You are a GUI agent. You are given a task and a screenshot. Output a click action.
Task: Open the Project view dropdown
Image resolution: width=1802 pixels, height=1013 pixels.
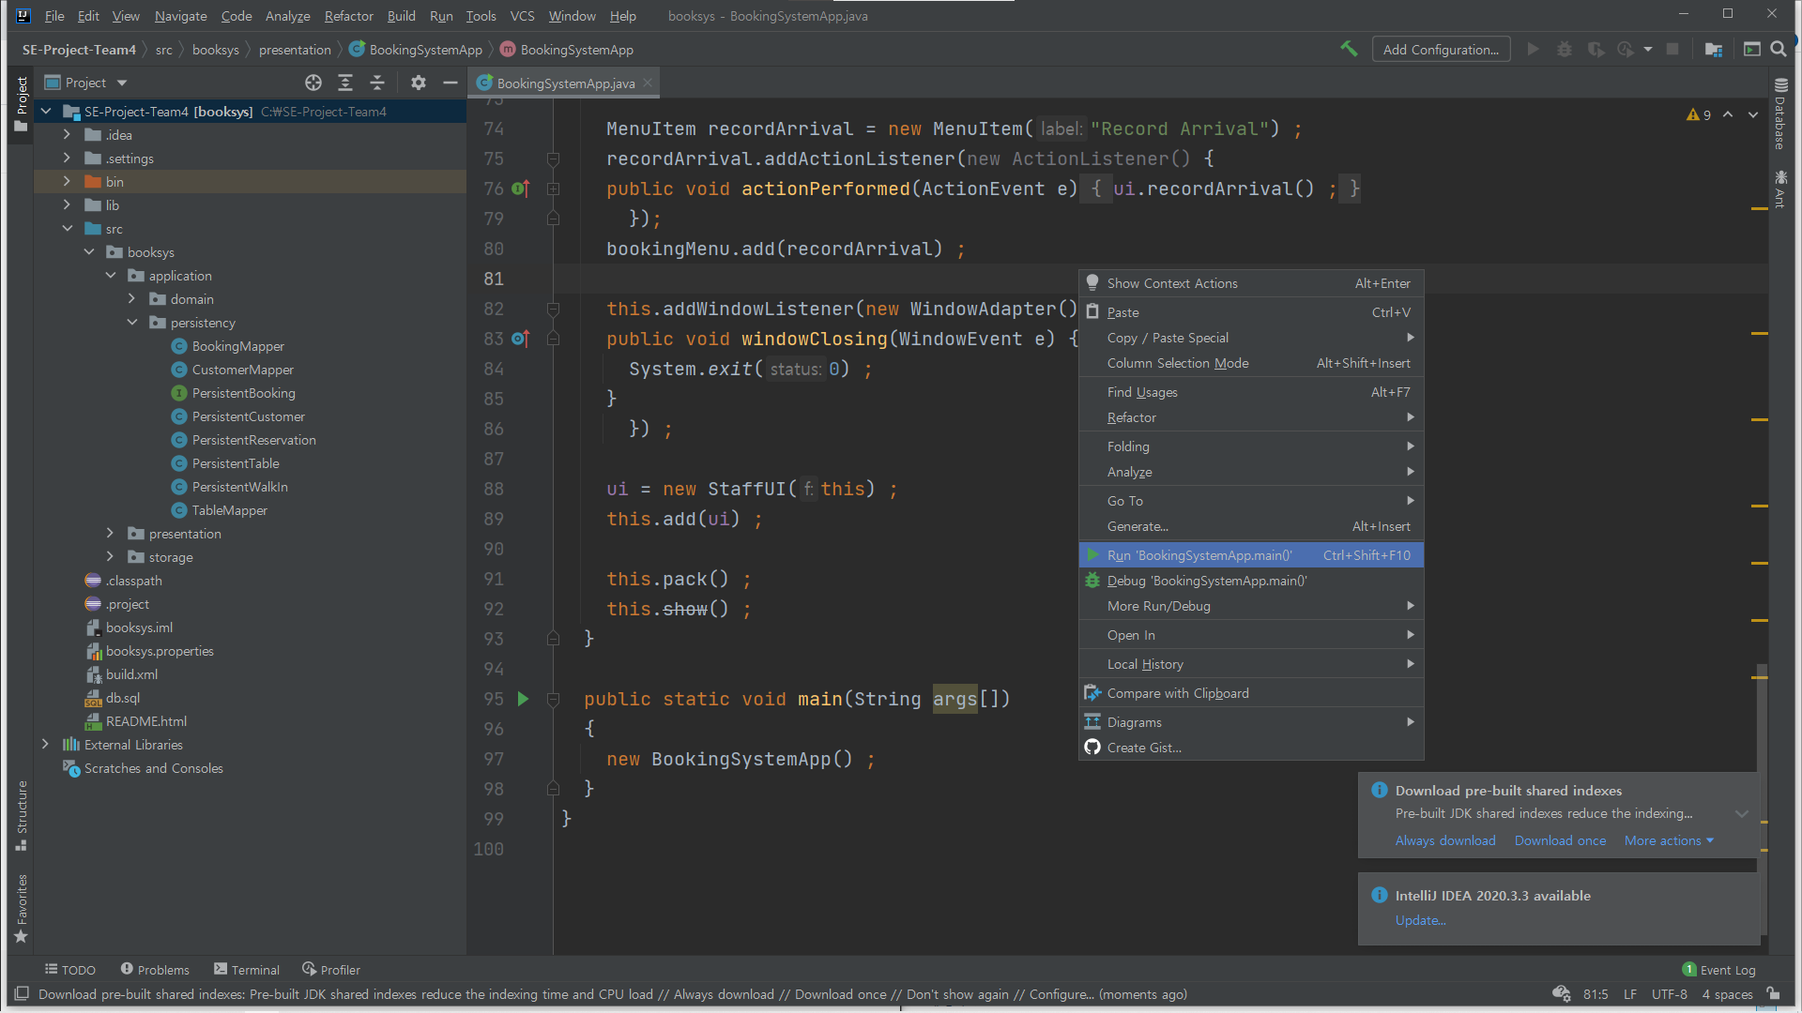122,83
